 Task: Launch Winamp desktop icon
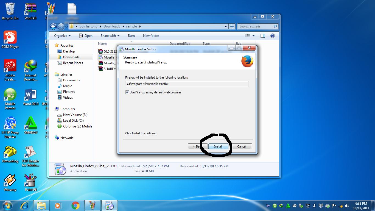click(10, 180)
